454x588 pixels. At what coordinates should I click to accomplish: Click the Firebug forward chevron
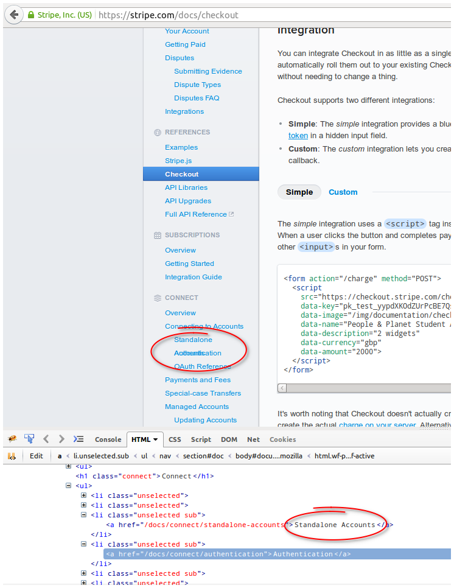(61, 439)
